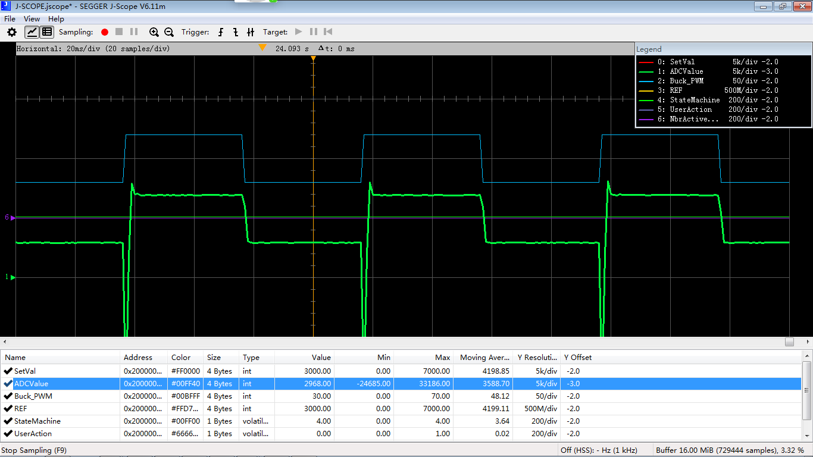Click the table's vertical scrollbar up arrow
This screenshot has height=457, width=813.
807,356
